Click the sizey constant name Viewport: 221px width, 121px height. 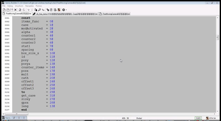[26, 99]
